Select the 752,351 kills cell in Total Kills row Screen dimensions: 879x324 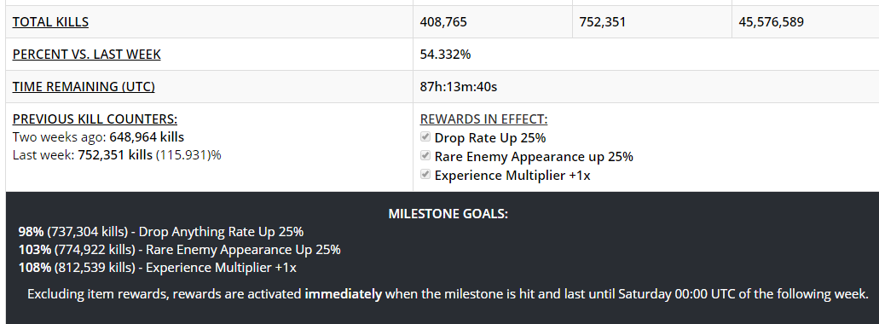point(603,22)
